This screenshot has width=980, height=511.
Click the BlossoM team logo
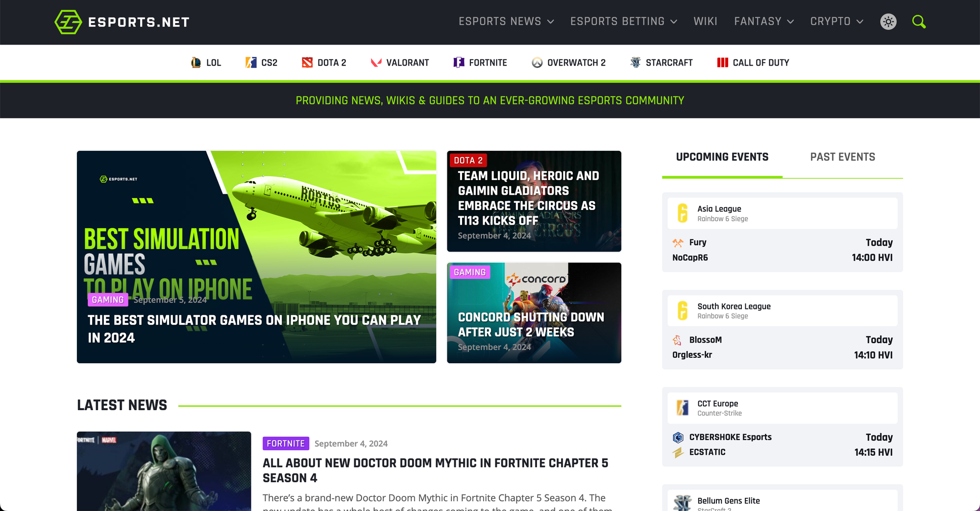678,340
